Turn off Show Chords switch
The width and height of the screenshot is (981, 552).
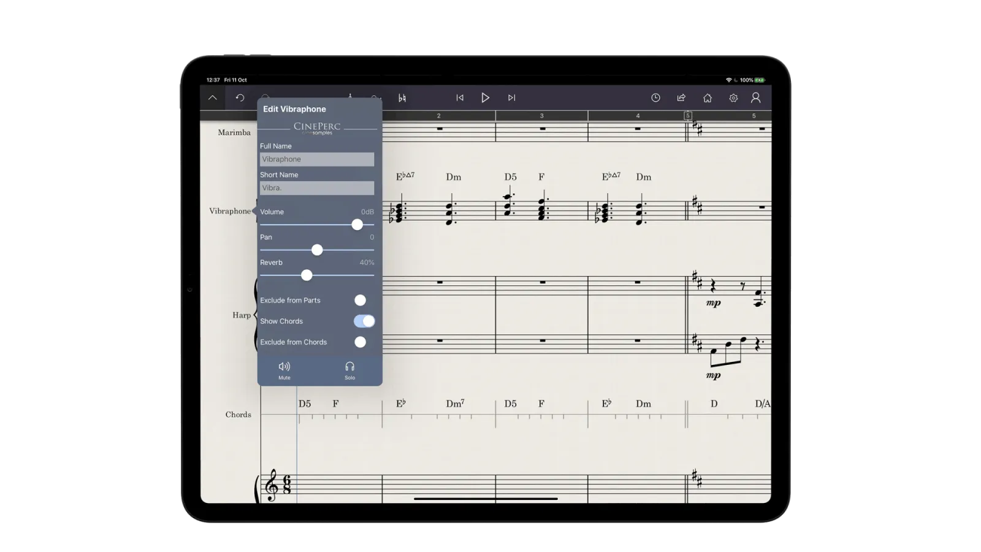coord(364,321)
